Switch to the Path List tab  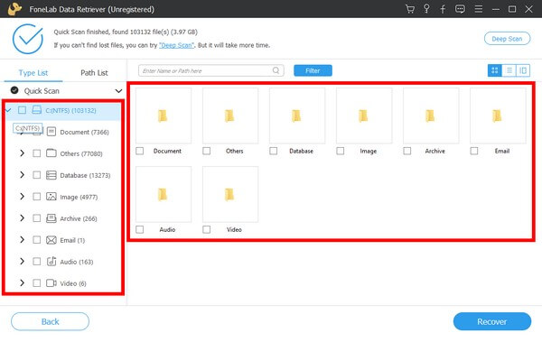tap(94, 73)
